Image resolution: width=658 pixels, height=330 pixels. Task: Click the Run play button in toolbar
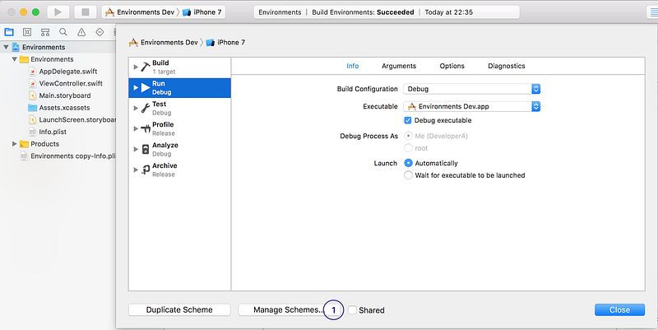[x=58, y=12]
